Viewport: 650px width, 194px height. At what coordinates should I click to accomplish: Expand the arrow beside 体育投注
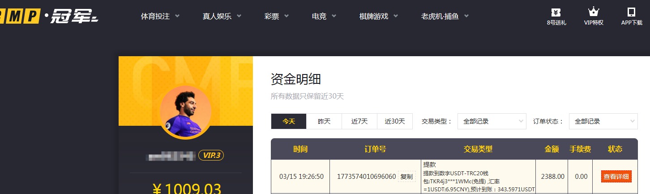point(177,16)
